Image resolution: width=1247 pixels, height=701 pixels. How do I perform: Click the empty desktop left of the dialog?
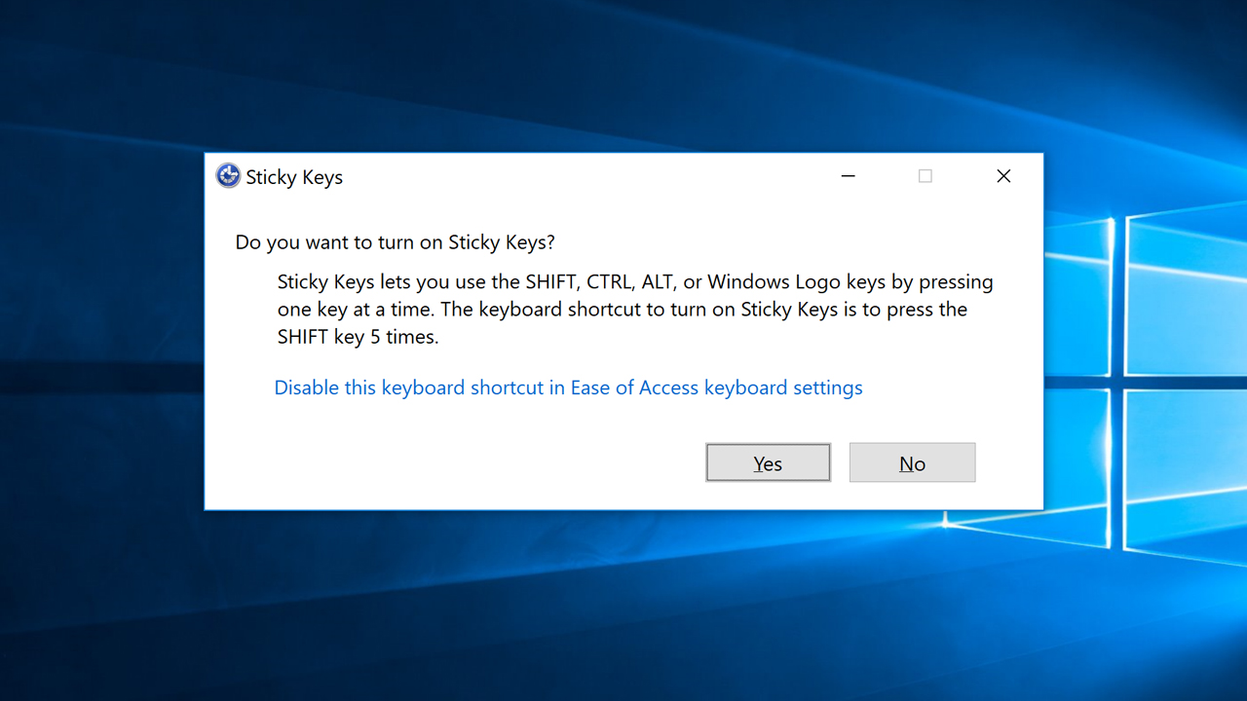(x=97, y=389)
